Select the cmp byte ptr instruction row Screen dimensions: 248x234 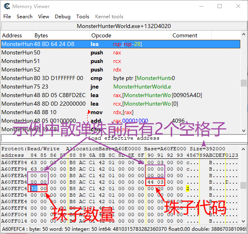point(121,78)
